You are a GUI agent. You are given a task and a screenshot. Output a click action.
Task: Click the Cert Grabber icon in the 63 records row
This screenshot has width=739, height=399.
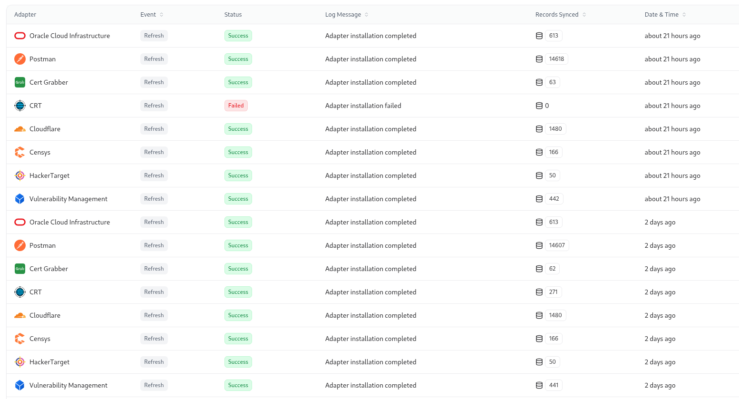(20, 82)
